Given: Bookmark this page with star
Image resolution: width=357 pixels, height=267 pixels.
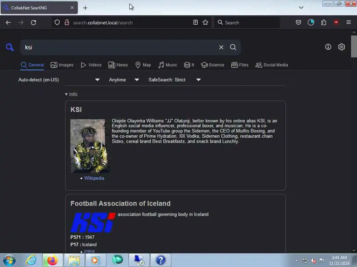Looking at the screenshot, I should [205, 22].
